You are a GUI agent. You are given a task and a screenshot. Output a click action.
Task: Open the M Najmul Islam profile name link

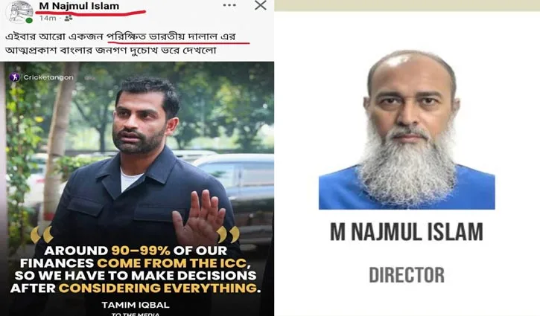[x=79, y=6]
